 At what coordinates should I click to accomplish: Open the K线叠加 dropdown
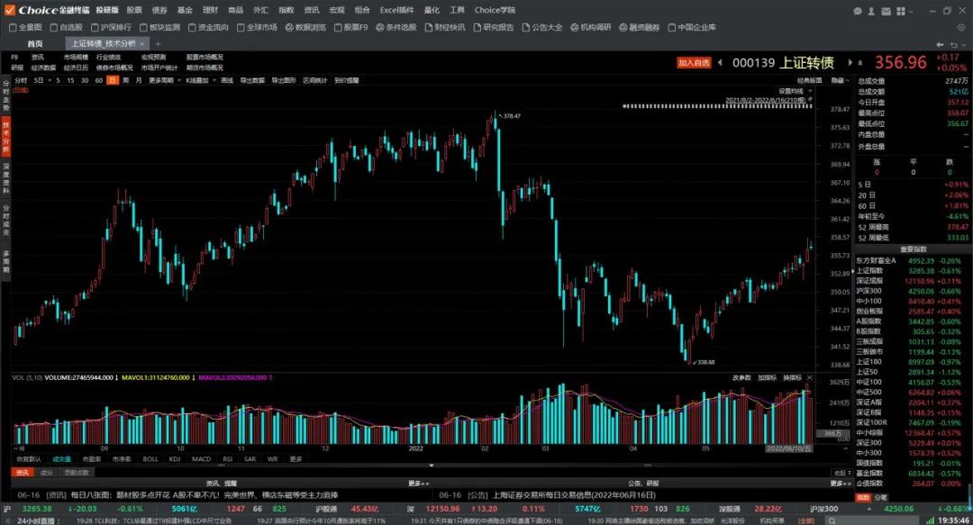tap(198, 80)
